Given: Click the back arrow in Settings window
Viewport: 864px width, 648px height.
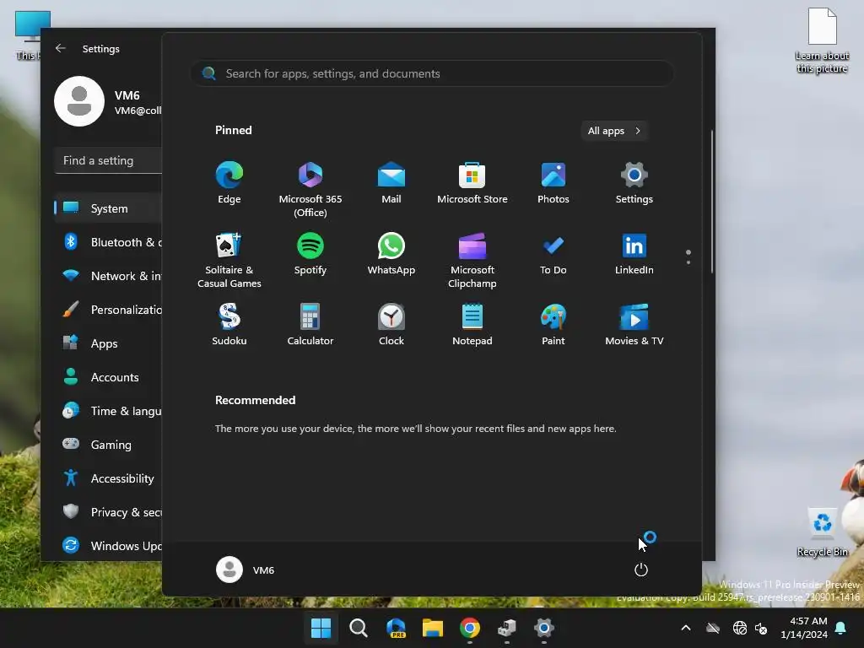Looking at the screenshot, I should tap(61, 48).
